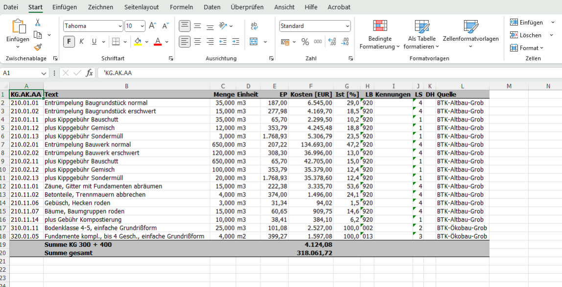Click the wrap text icon

coord(254,26)
